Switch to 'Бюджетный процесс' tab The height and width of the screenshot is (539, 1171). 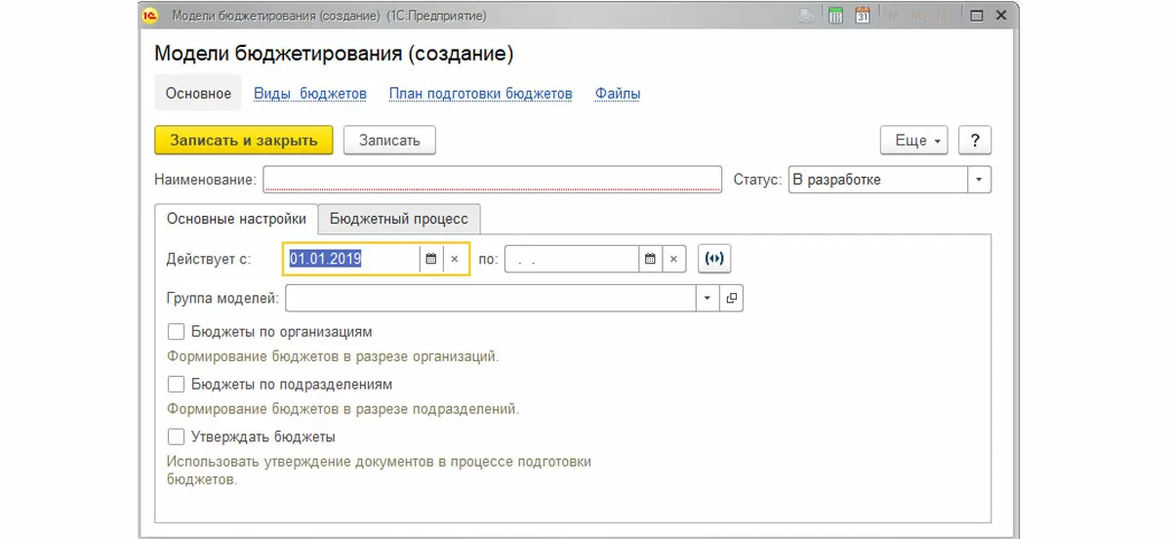click(x=399, y=219)
